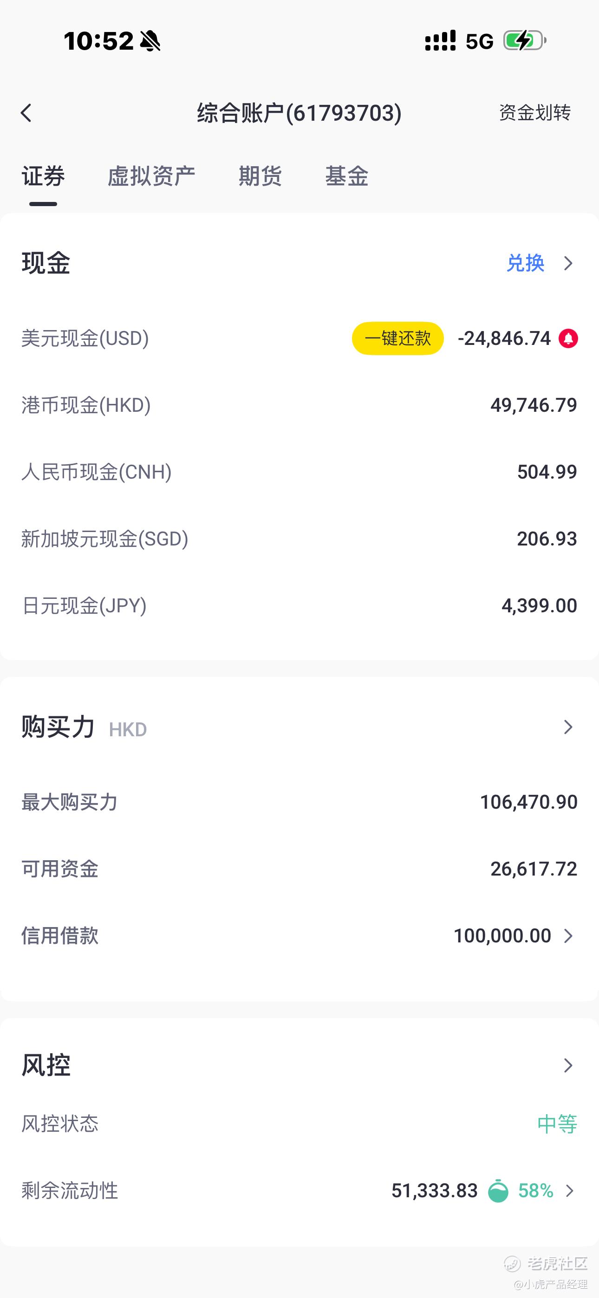This screenshot has width=599, height=1298.
Task: Tap the back arrow icon
Action: point(26,113)
